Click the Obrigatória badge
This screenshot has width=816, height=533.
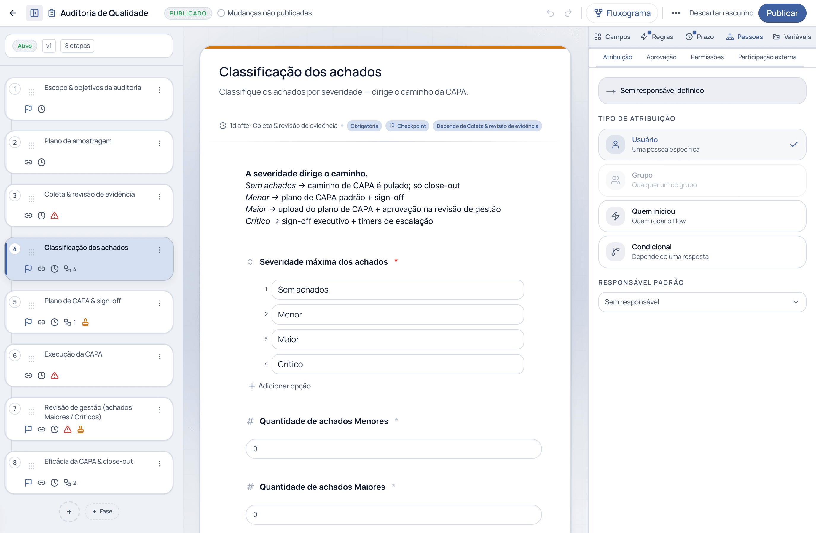[x=364, y=126]
